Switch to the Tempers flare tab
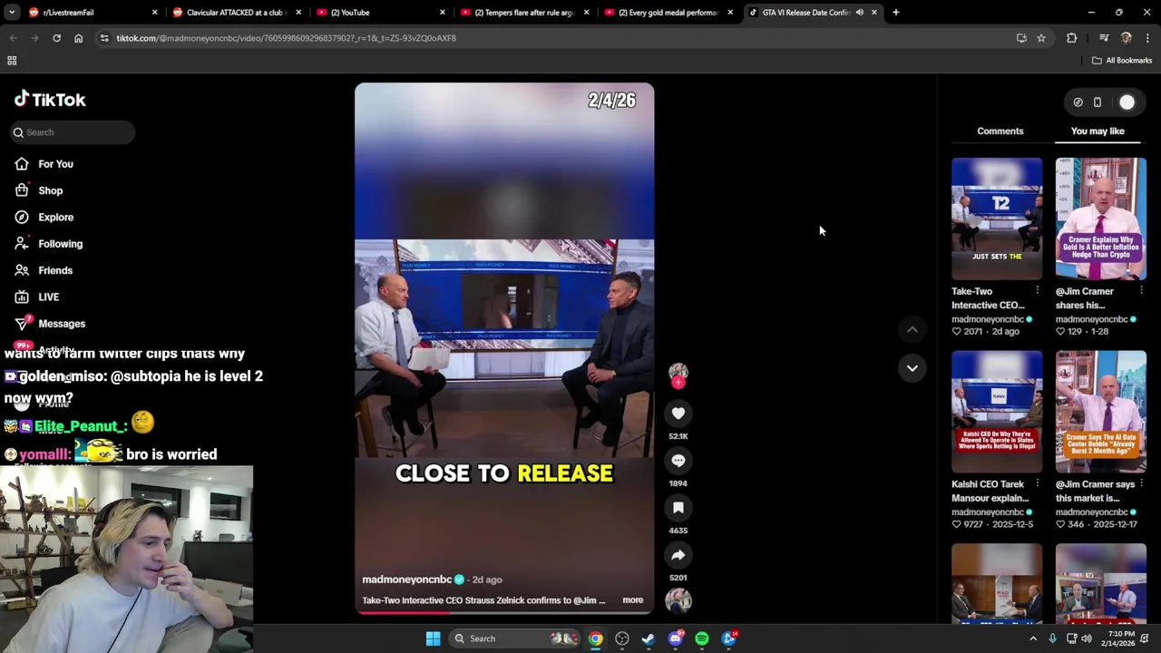This screenshot has height=653, width=1161. coord(524,13)
